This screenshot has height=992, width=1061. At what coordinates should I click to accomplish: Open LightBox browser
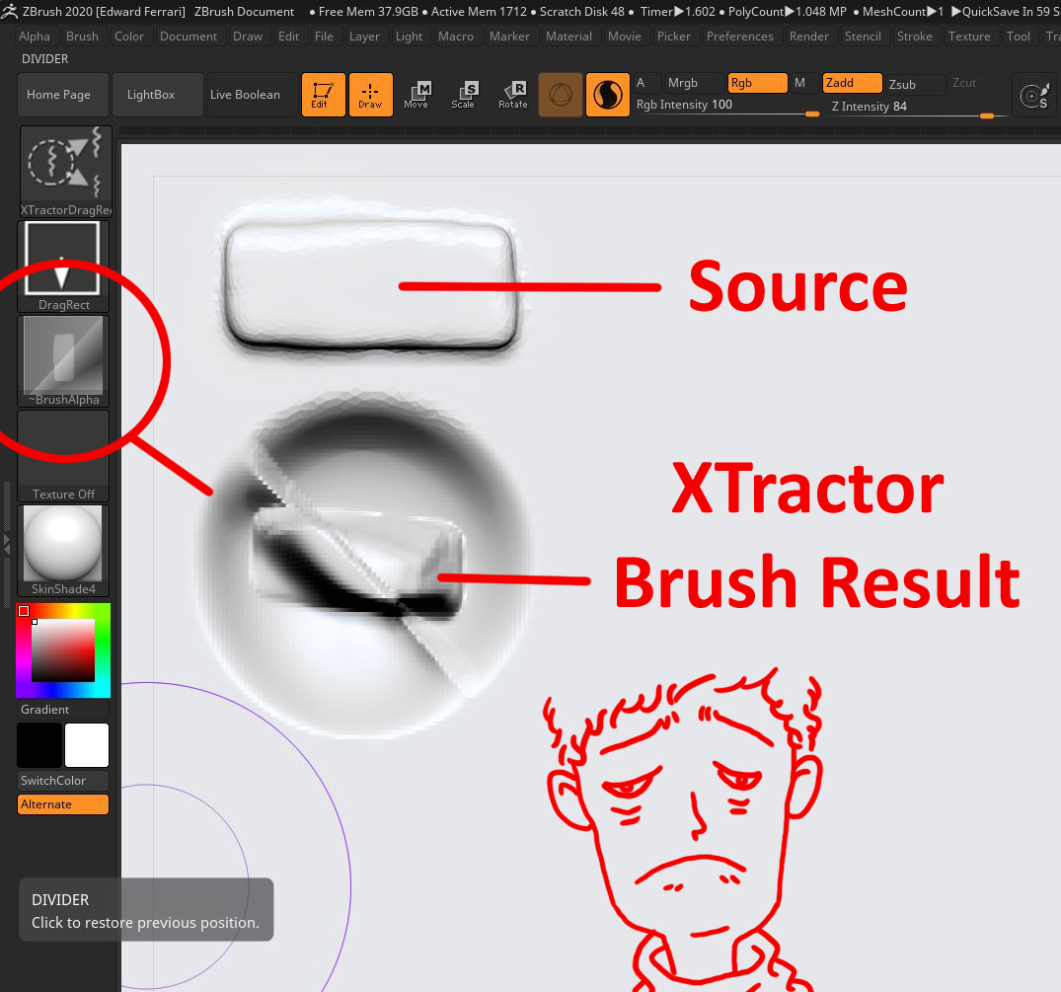[158, 95]
